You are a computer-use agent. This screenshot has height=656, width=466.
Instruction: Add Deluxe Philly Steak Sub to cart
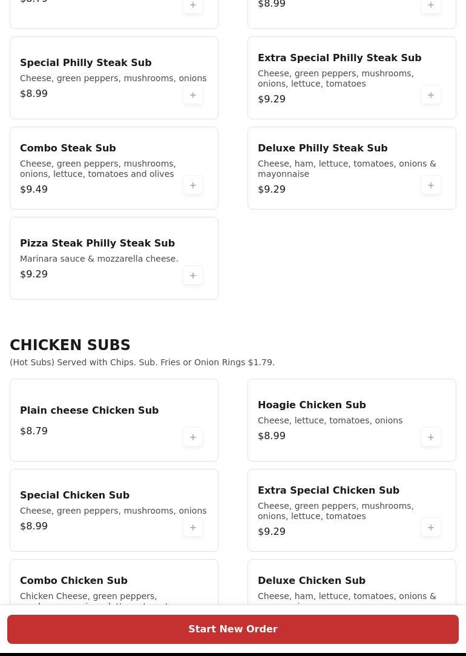(x=431, y=185)
